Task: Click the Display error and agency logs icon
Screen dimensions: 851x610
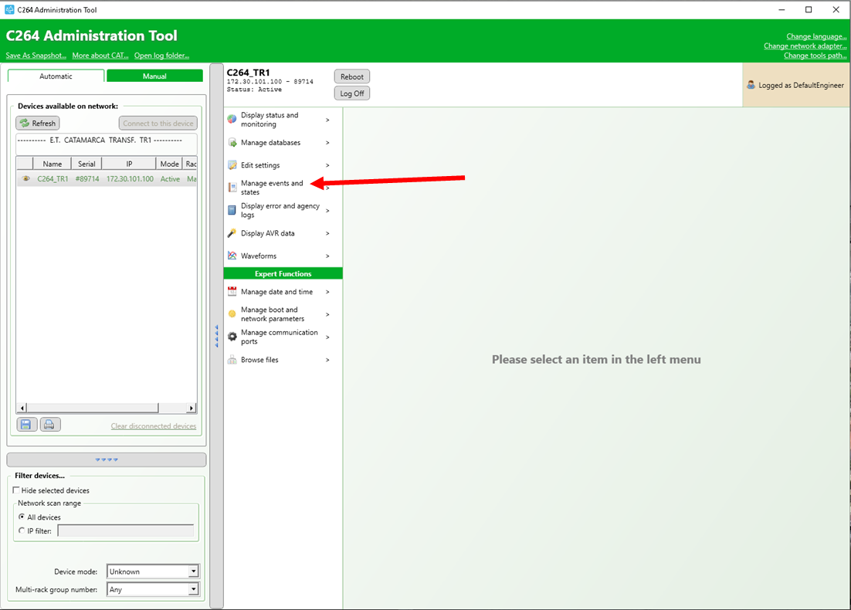Action: [232, 210]
